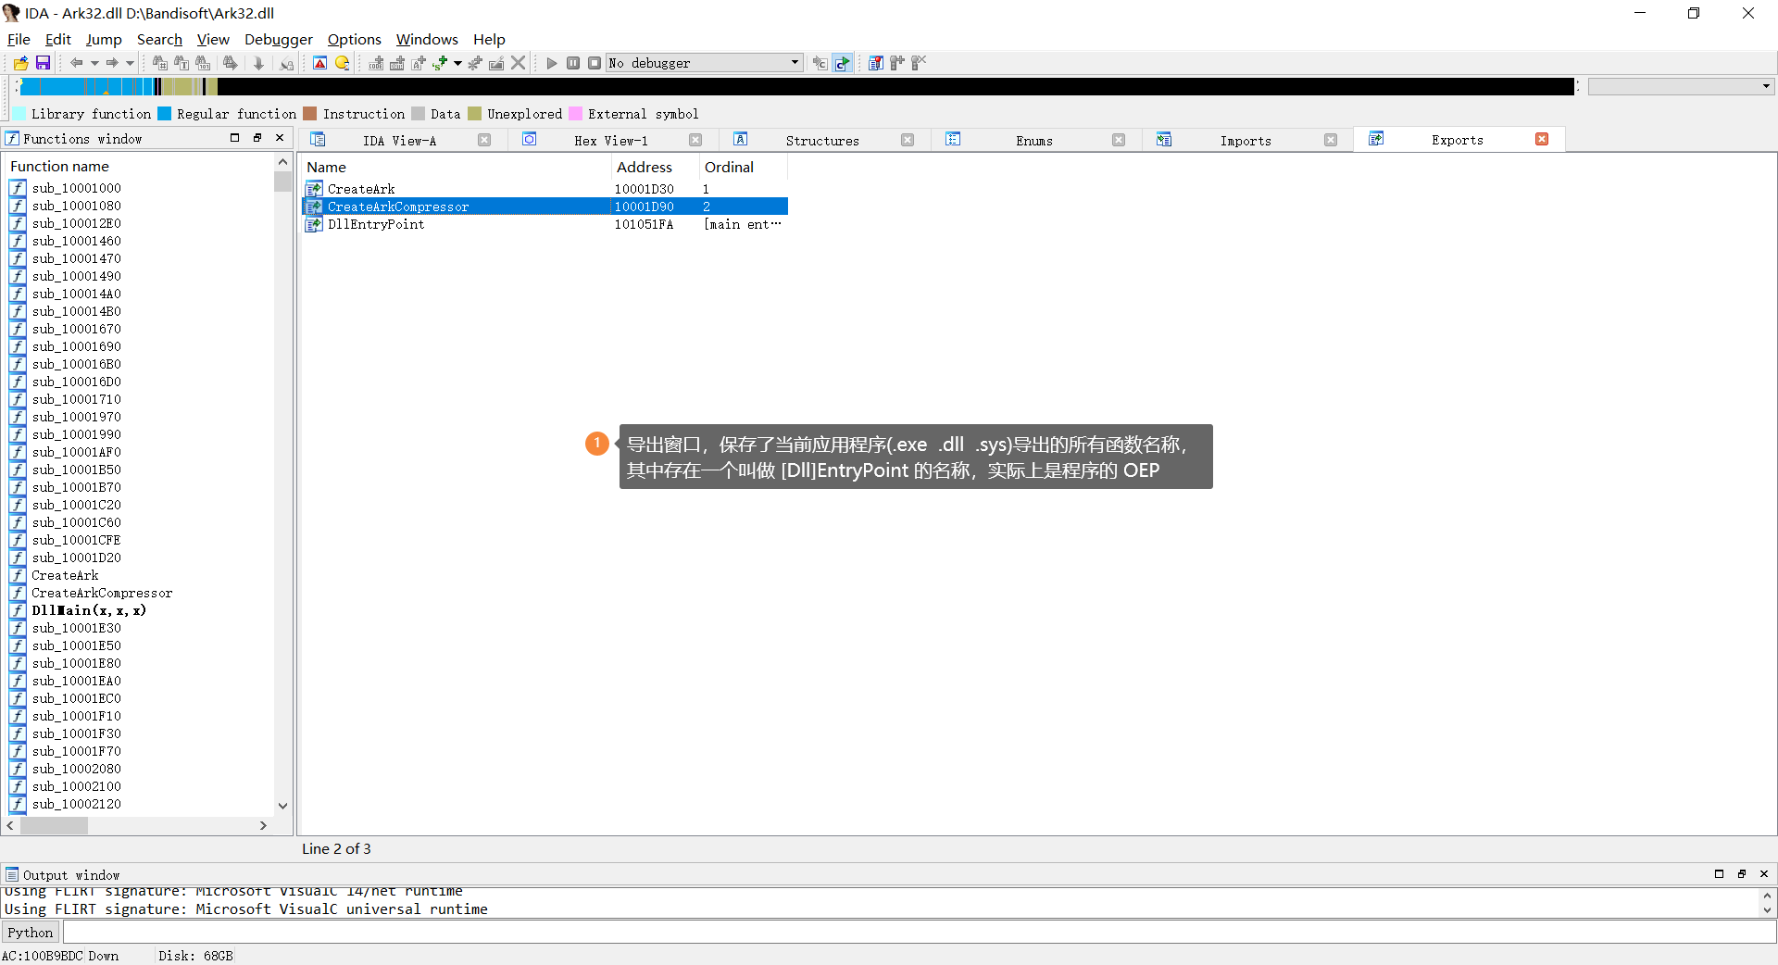This screenshot has height=965, width=1778.
Task: Click the Output window panel icon
Action: [12, 874]
